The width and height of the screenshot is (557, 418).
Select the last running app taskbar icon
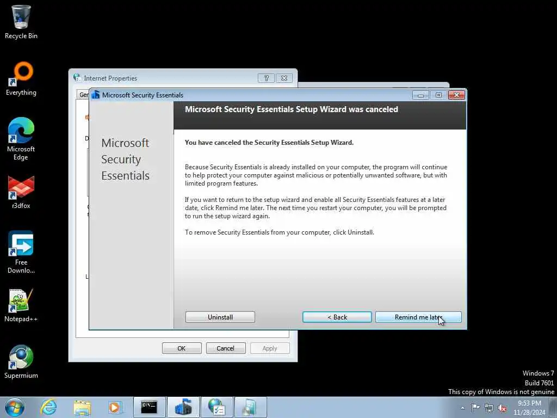pyautogui.click(x=250, y=407)
